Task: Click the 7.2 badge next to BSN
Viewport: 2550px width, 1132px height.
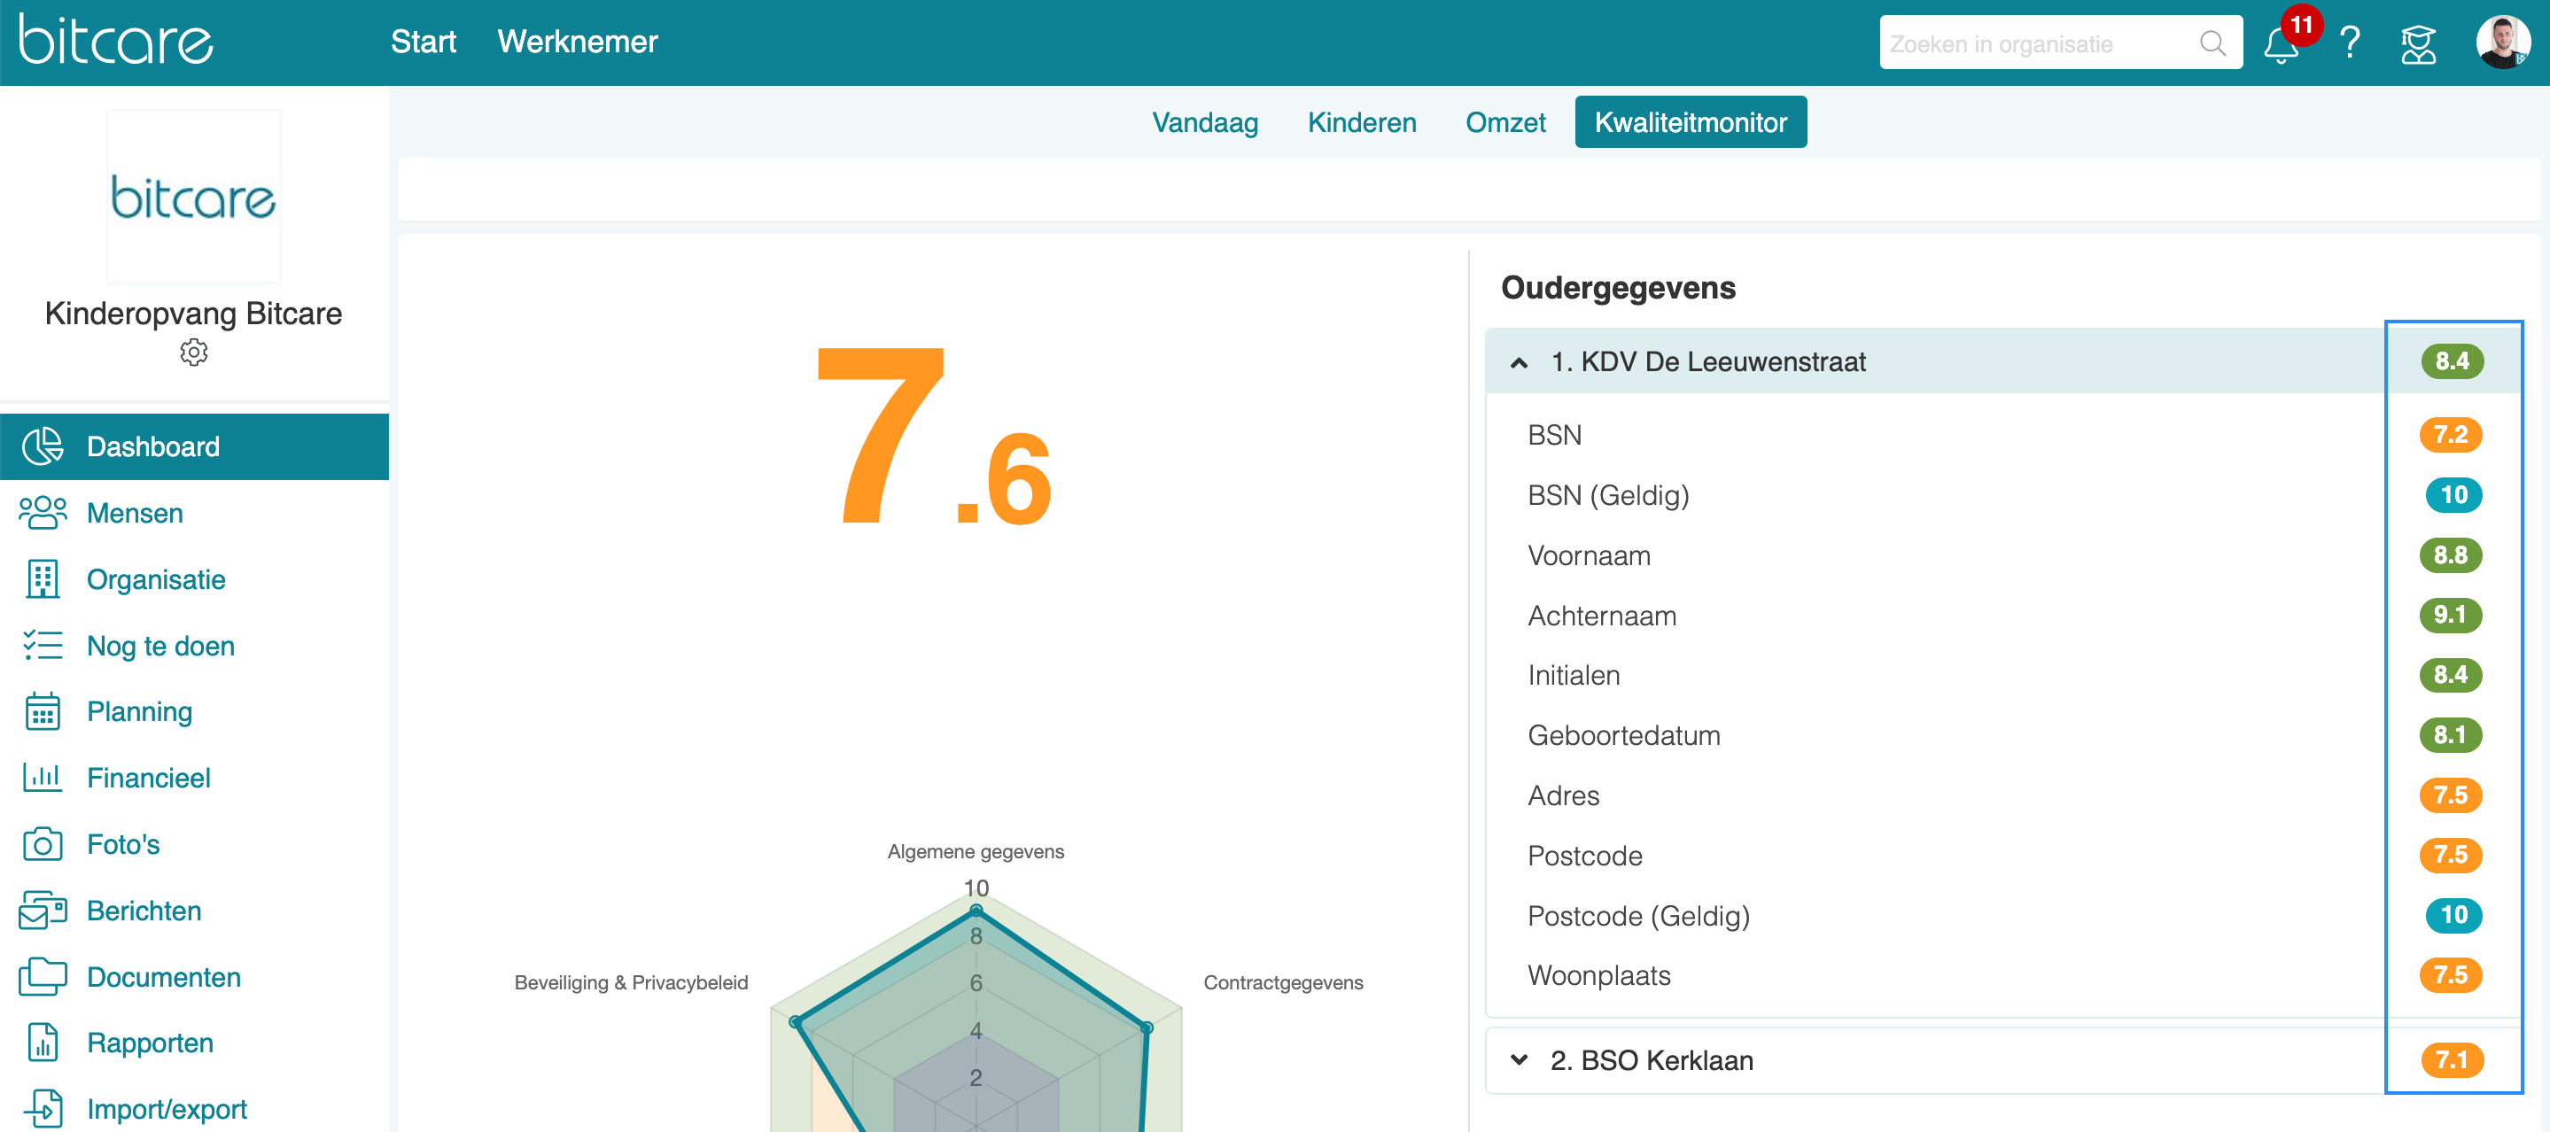Action: coord(2450,434)
